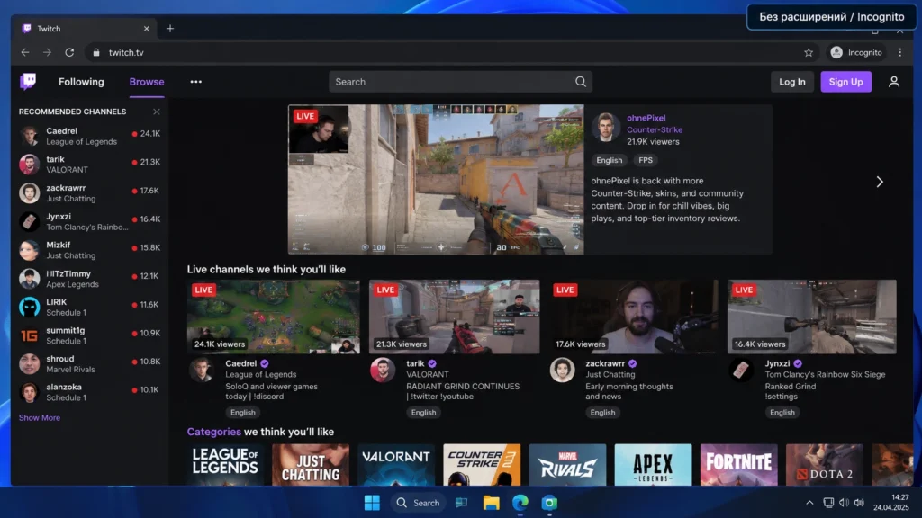This screenshot has height=518, width=922.
Task: Open LIRIK's avatar in the sidebar
Action: pyautogui.click(x=30, y=308)
